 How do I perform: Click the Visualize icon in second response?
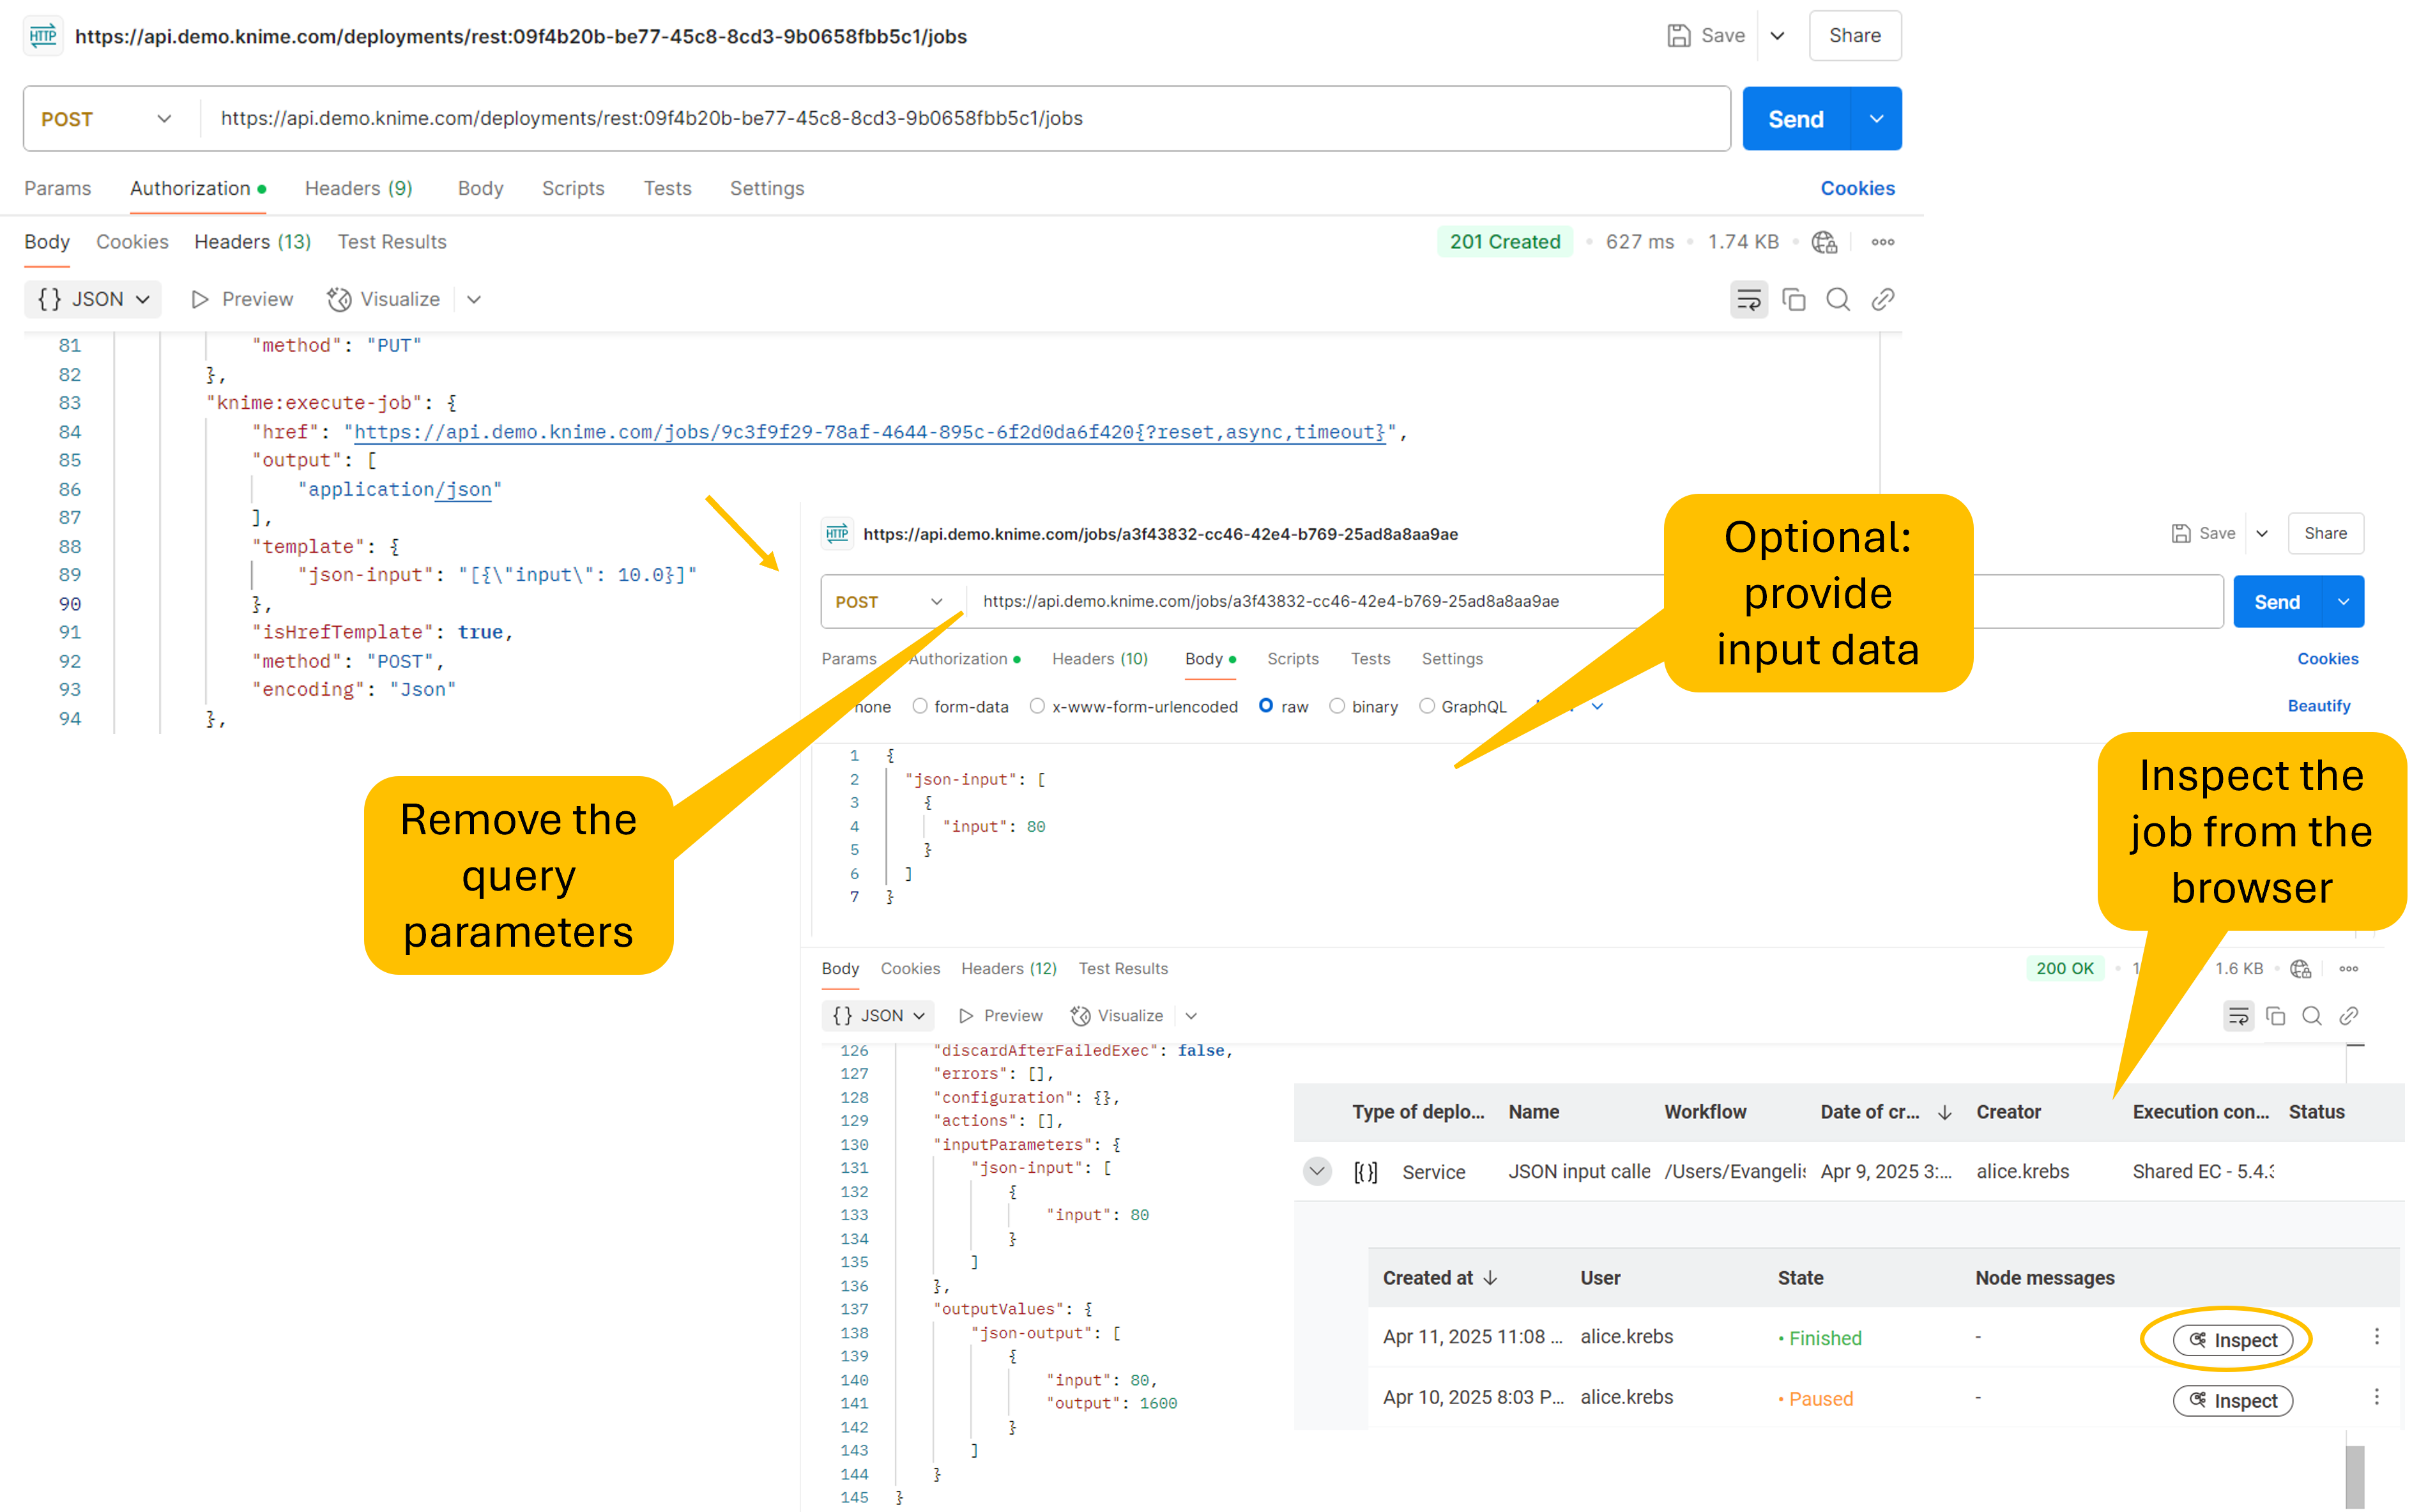pyautogui.click(x=1080, y=1016)
